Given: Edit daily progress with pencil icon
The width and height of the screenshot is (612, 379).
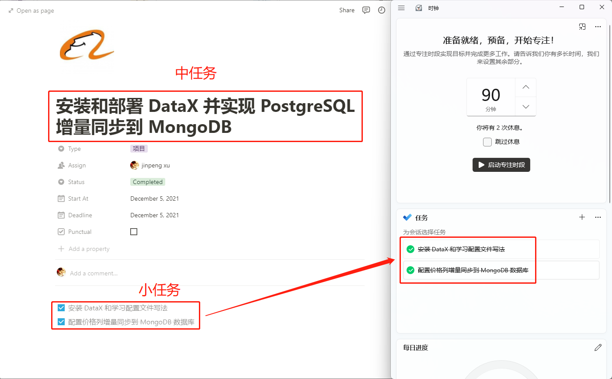Looking at the screenshot, I should (x=598, y=348).
